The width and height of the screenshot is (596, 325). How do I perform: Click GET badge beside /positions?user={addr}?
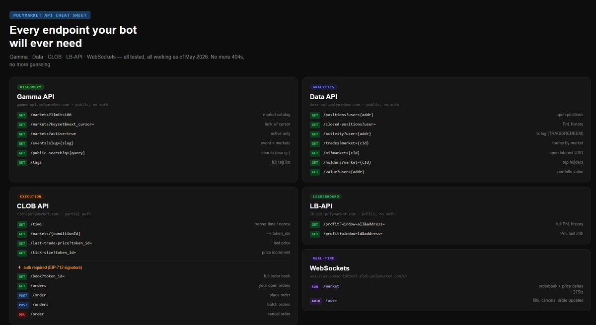[315, 115]
